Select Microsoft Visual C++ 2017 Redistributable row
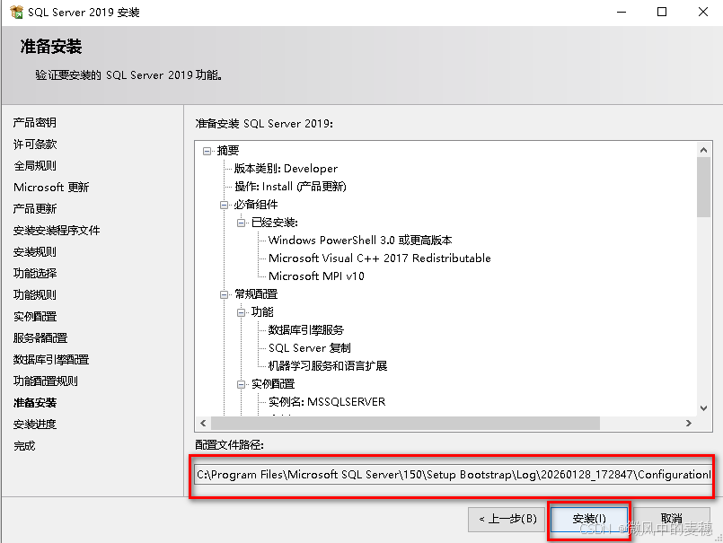This screenshot has height=543, width=723. point(380,258)
